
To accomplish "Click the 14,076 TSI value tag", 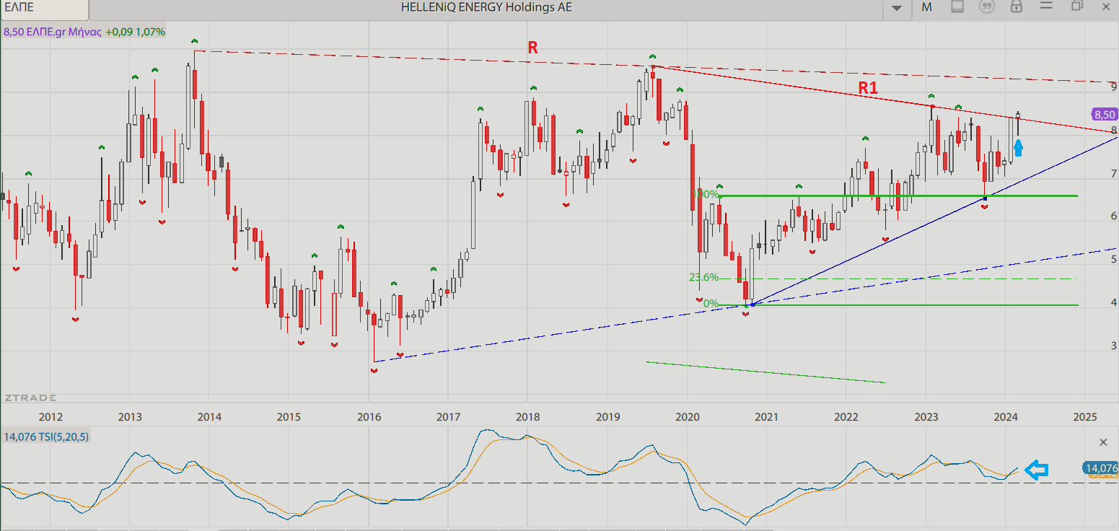I will (1100, 468).
